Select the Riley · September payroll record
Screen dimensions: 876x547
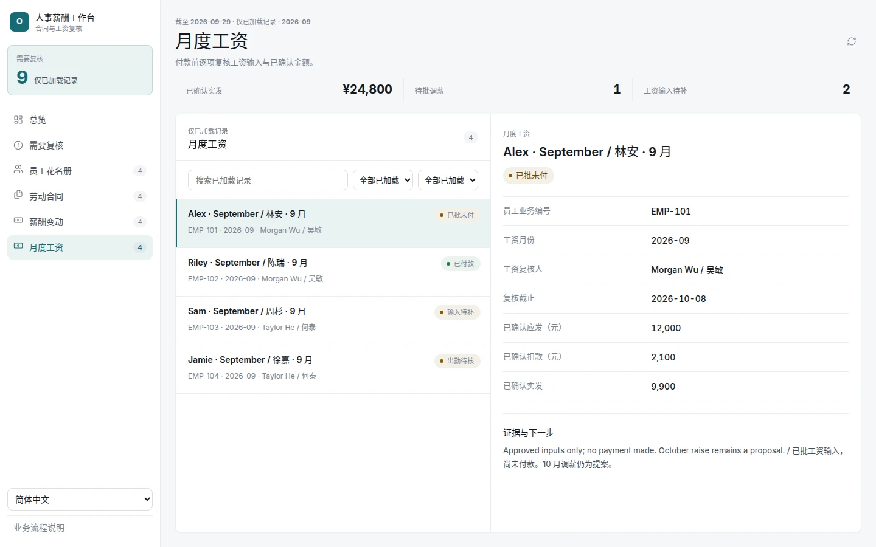coord(333,272)
